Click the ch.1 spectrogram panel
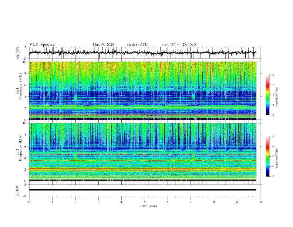This screenshot has height=227, width=293. (143, 91)
